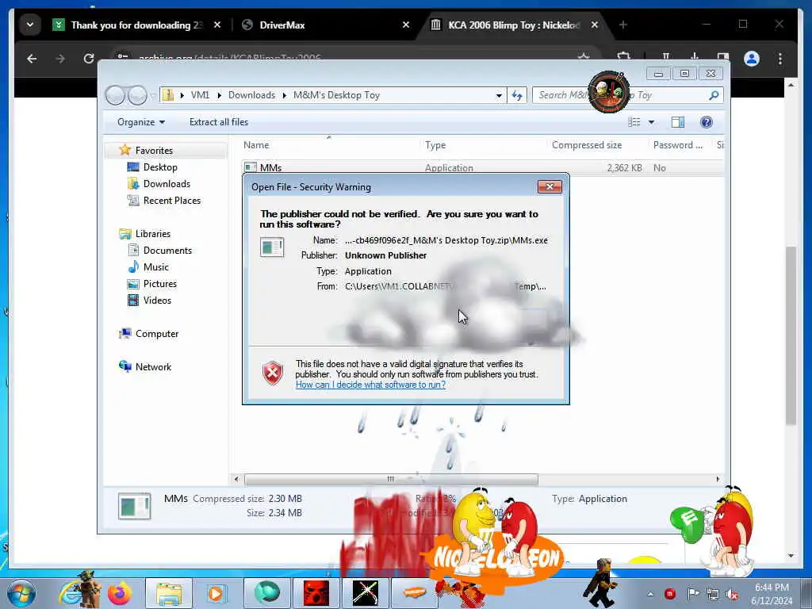Click the red round tray icon
The width and height of the screenshot is (812, 609).
coord(670,594)
